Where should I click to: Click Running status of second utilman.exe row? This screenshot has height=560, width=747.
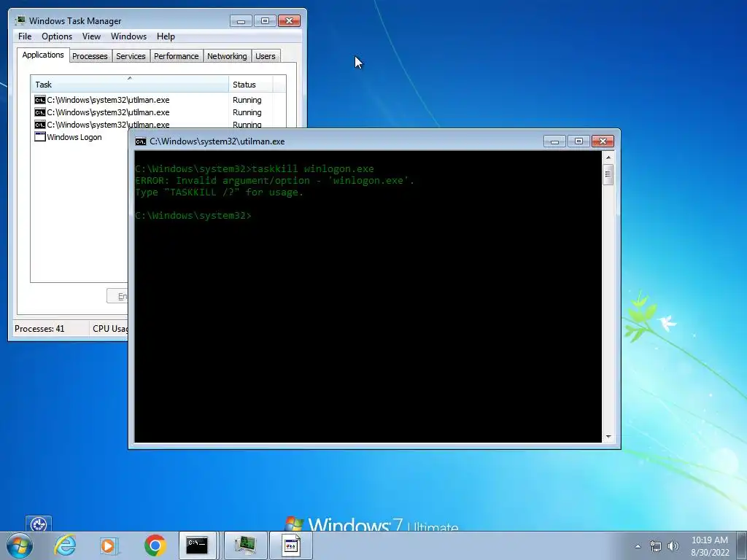tap(247, 112)
